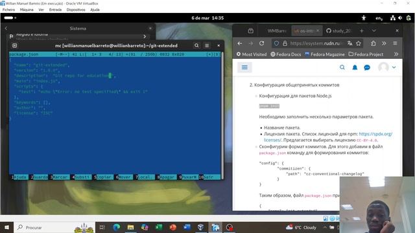Screen dimensions: 415x233
Task: Open the extensions puzzle icon
Action: 373,43
